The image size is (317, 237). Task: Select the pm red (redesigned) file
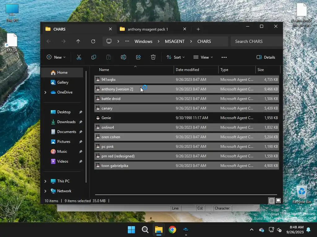click(187, 156)
